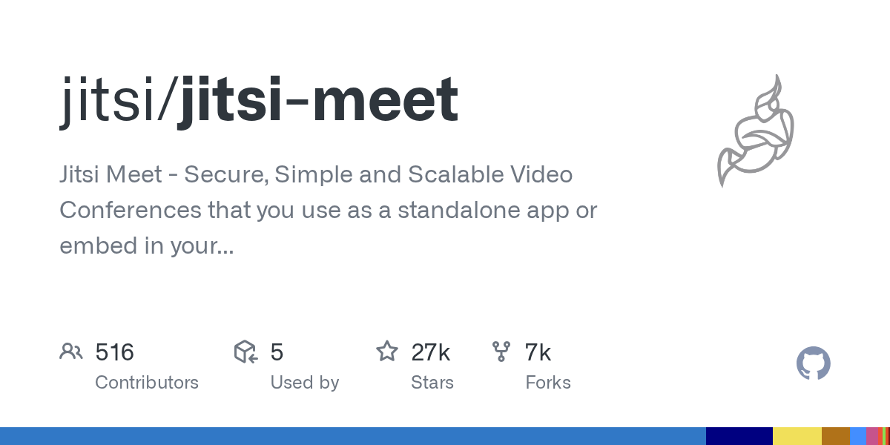890x445 pixels.
Task: Click the yellow language bar segment
Action: (x=797, y=436)
